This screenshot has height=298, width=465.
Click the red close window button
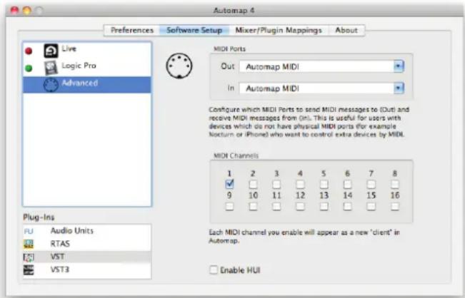click(x=14, y=11)
